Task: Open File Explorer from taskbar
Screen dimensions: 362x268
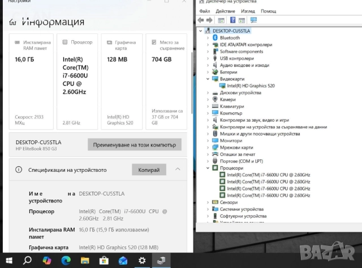Action: coord(85,261)
